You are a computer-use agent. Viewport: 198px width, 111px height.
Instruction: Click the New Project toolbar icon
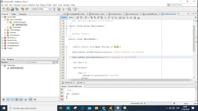pyautogui.click(x=8, y=9)
